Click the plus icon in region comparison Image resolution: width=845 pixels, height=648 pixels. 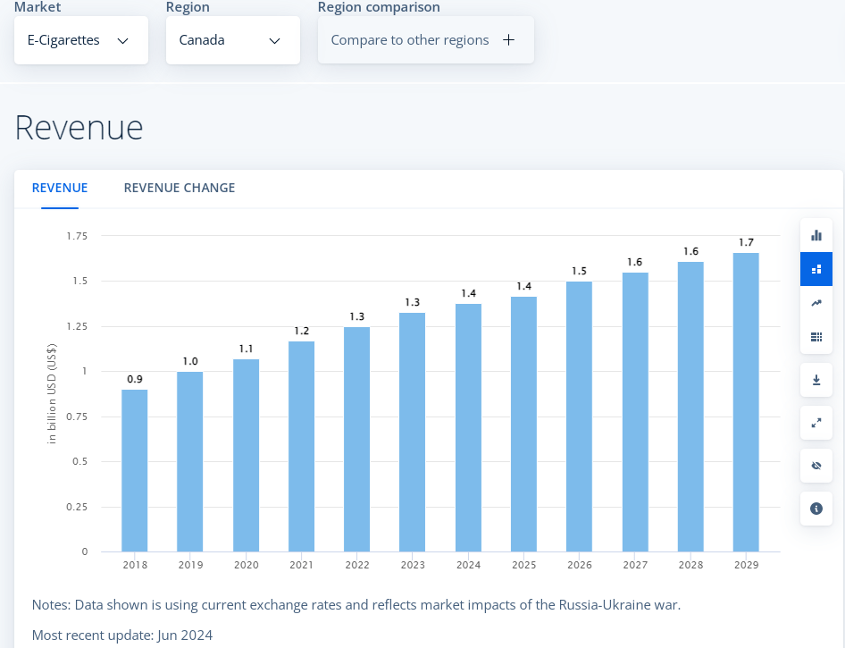(x=509, y=40)
